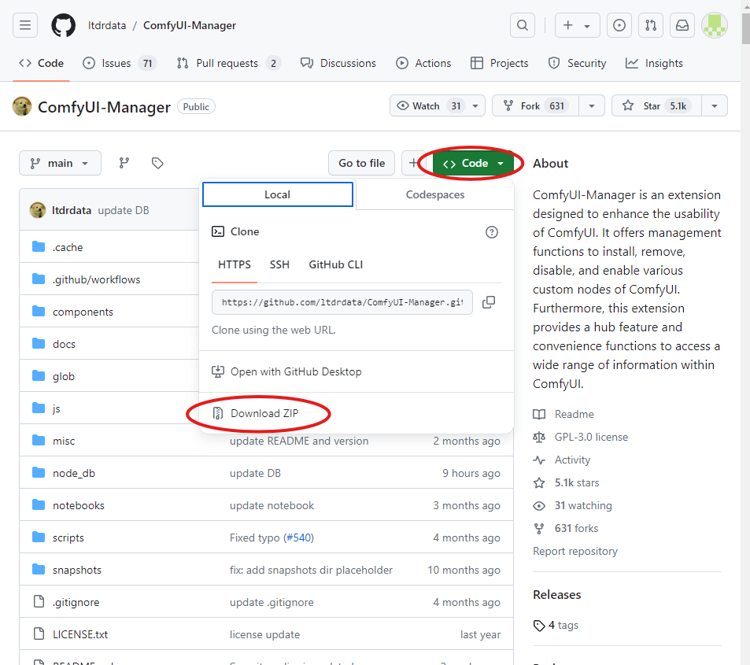Image resolution: width=750 pixels, height=665 pixels.
Task: Open the notebooks folder
Action: [x=79, y=505]
